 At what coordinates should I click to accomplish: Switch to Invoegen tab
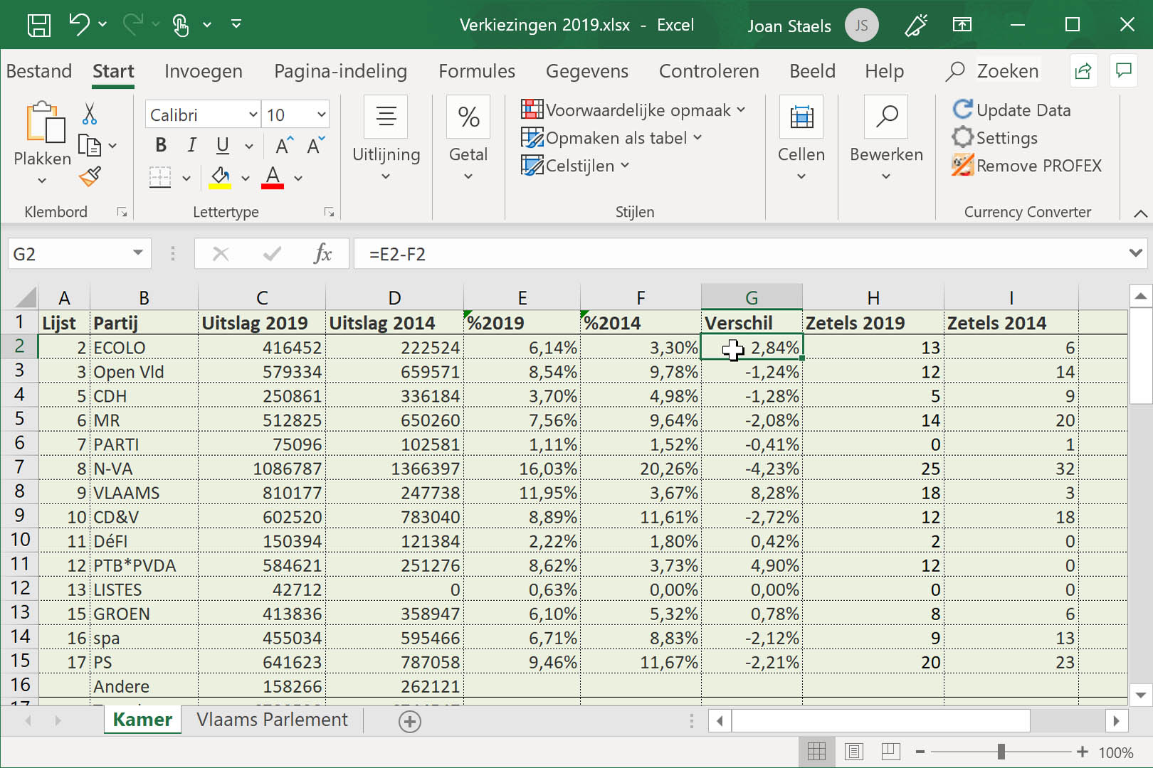pos(204,71)
